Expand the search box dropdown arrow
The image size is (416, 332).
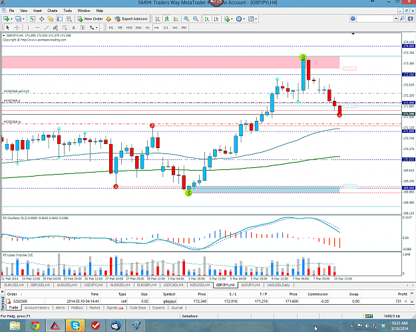(x=396, y=19)
